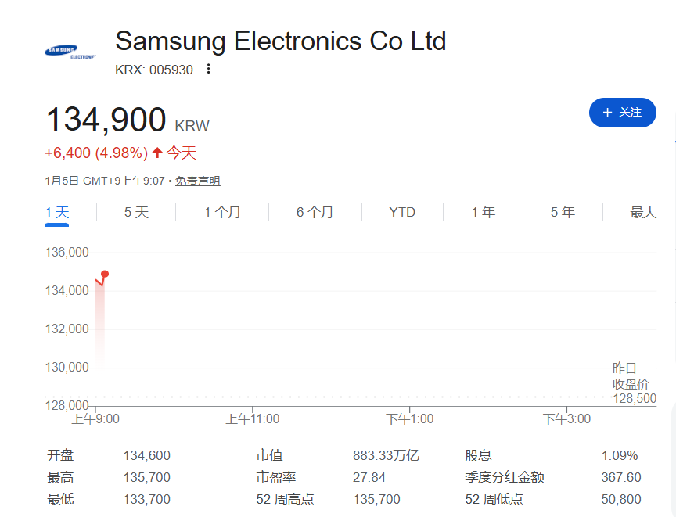This screenshot has height=517, width=676.
Task: Click the plus 关注 follow button
Action: [622, 113]
